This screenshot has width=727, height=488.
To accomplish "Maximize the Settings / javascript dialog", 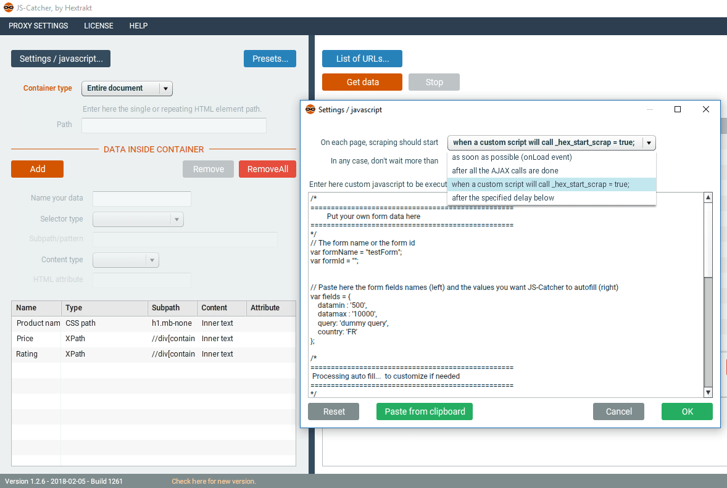I will click(x=678, y=109).
